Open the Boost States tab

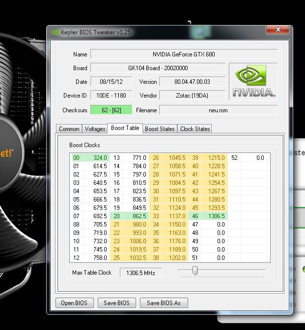coord(160,128)
